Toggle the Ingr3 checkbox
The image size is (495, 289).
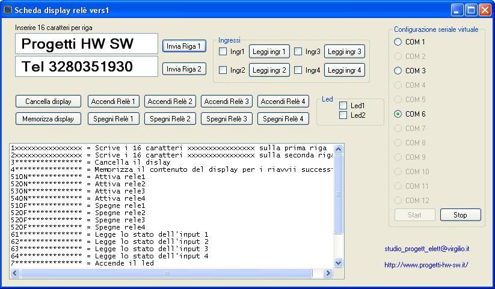coord(298,52)
